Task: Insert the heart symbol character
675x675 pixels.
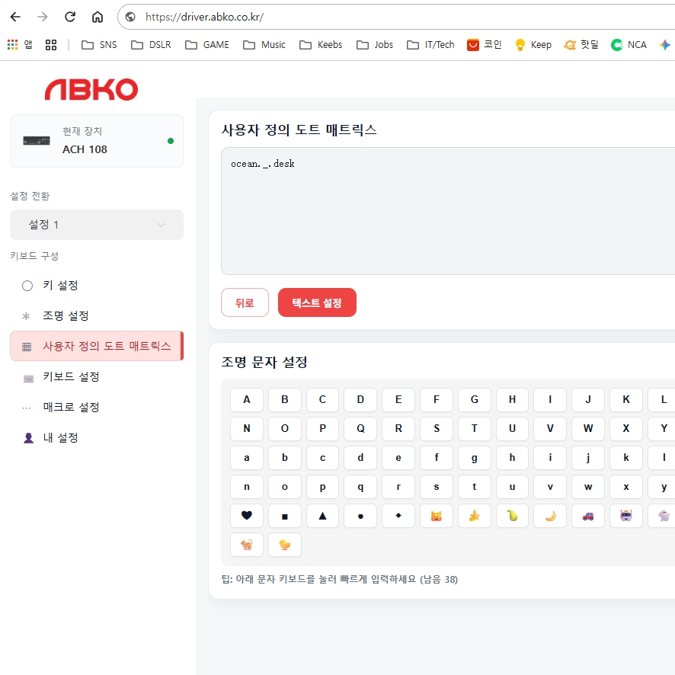Action: click(247, 515)
